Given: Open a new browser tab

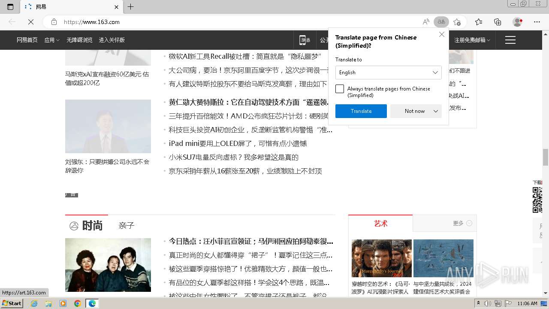Looking at the screenshot, I should pos(131,7).
